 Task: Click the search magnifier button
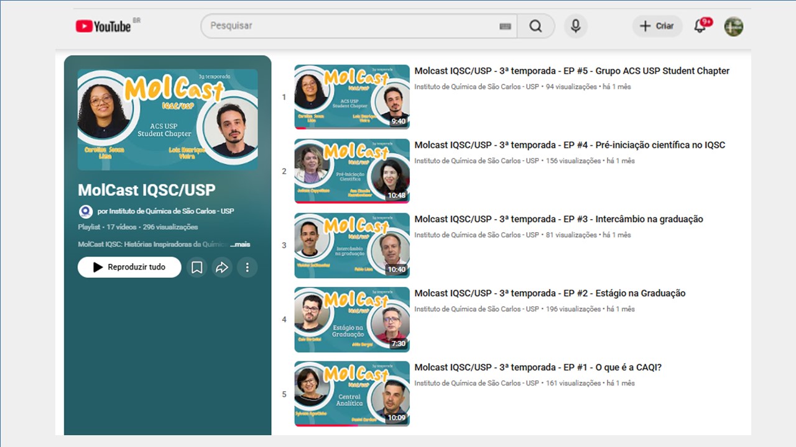[535, 26]
